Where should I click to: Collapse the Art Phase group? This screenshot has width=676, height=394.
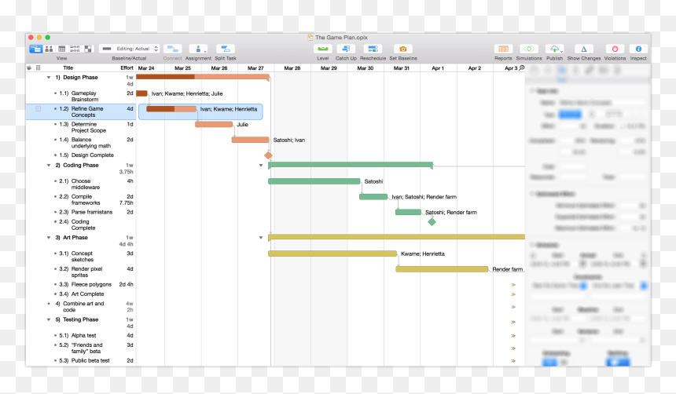pos(49,238)
